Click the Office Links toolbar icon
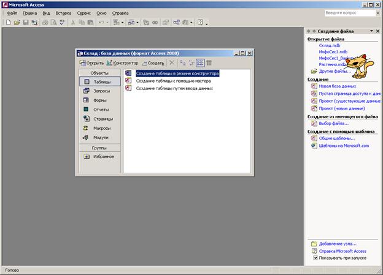The image size is (383, 275). (x=116, y=23)
